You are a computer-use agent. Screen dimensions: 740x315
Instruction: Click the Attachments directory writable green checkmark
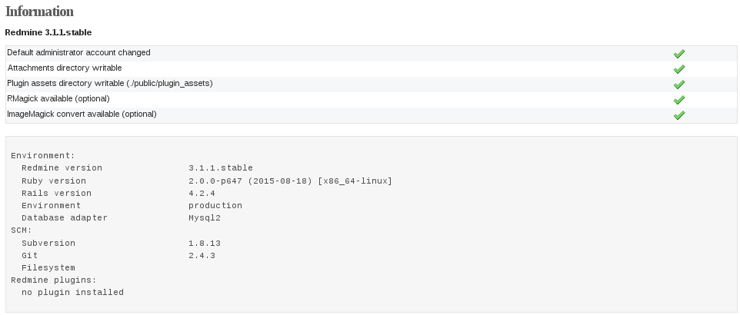pyautogui.click(x=679, y=69)
